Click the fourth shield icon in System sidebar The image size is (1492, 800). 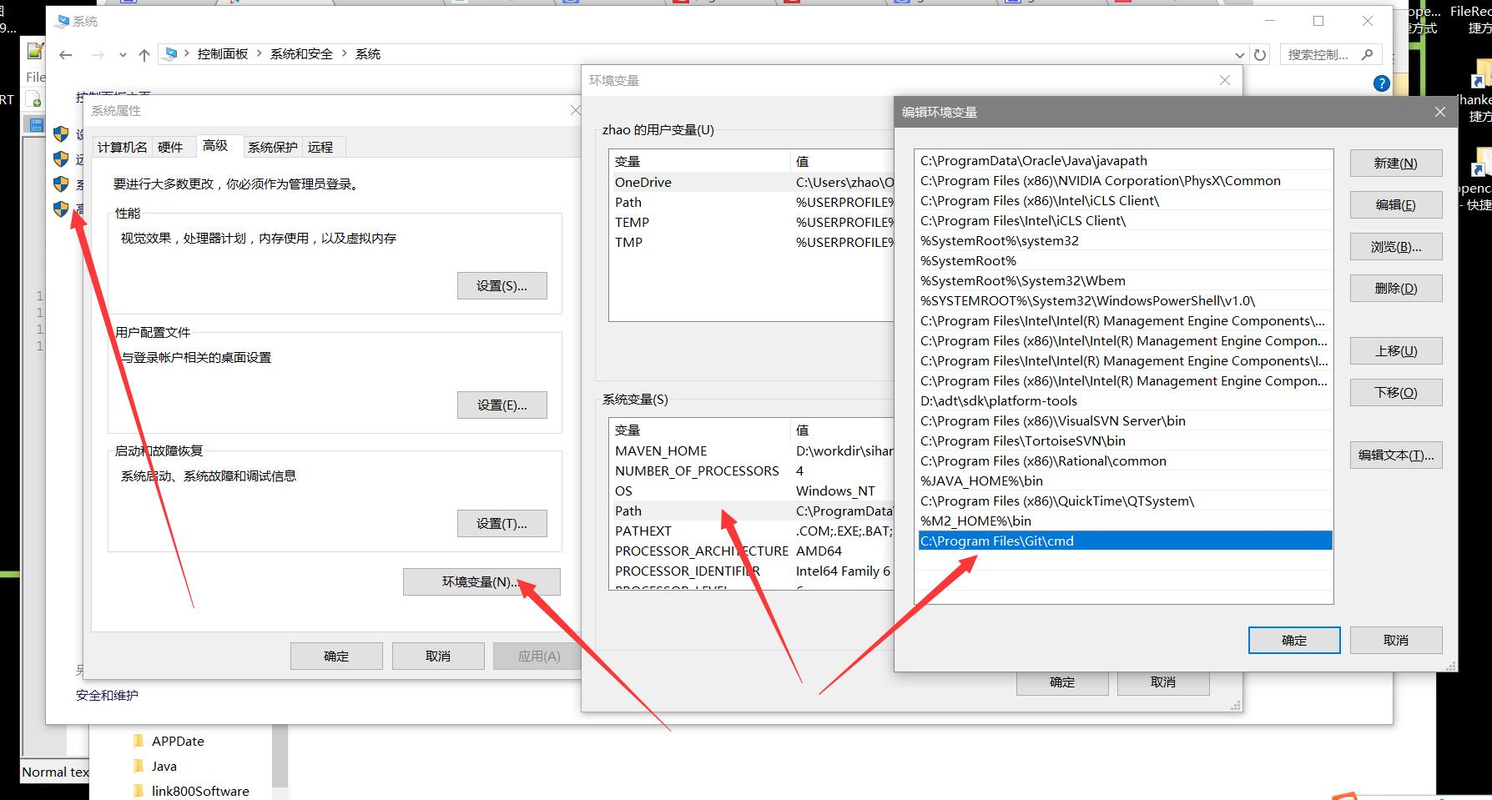tap(61, 209)
